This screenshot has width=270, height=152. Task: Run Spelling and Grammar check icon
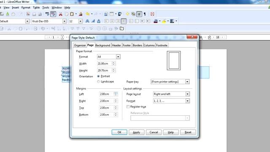coord(47,14)
